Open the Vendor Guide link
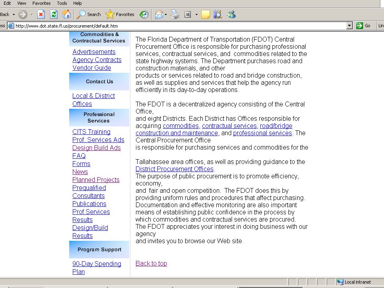 (x=92, y=68)
